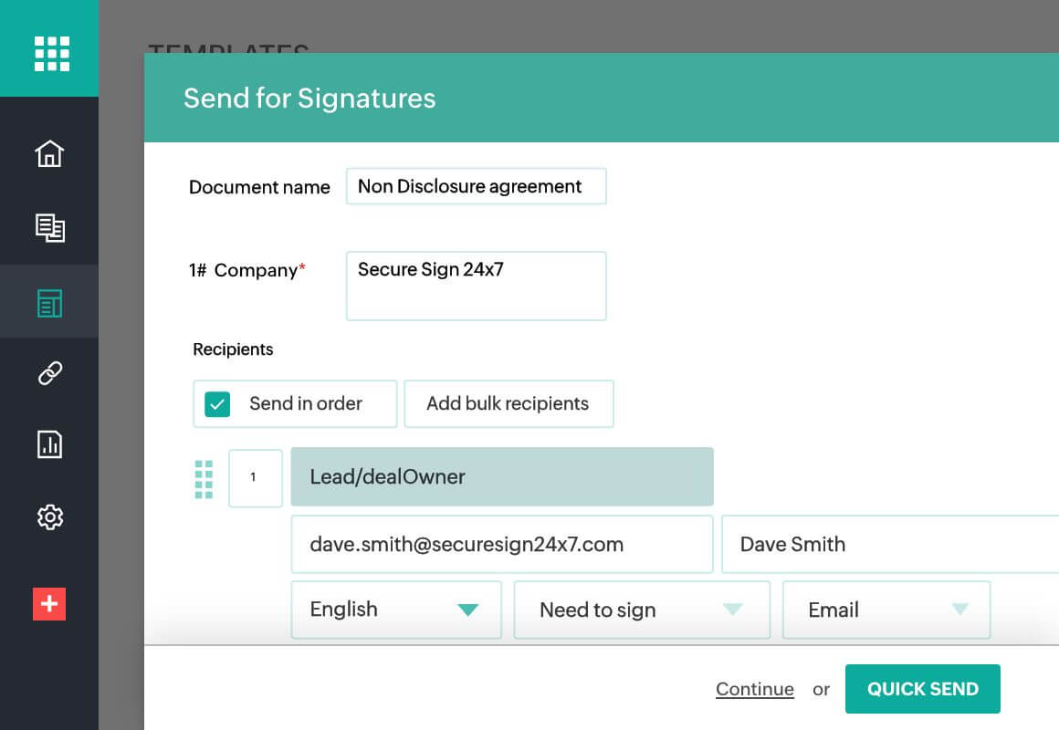The height and width of the screenshot is (730, 1059).
Task: Open the Settings gear icon
Action: coord(49,517)
